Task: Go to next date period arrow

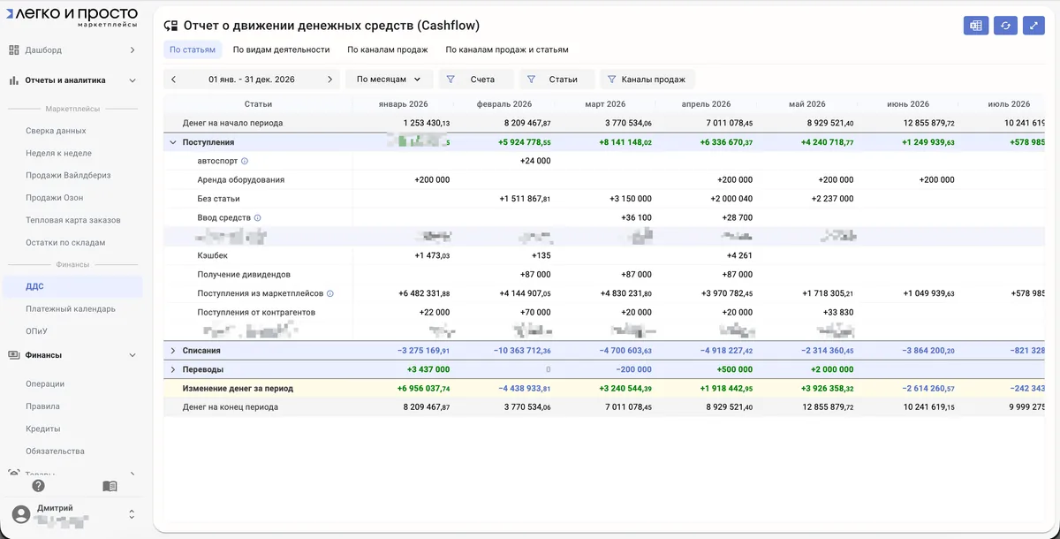Action: [x=330, y=80]
